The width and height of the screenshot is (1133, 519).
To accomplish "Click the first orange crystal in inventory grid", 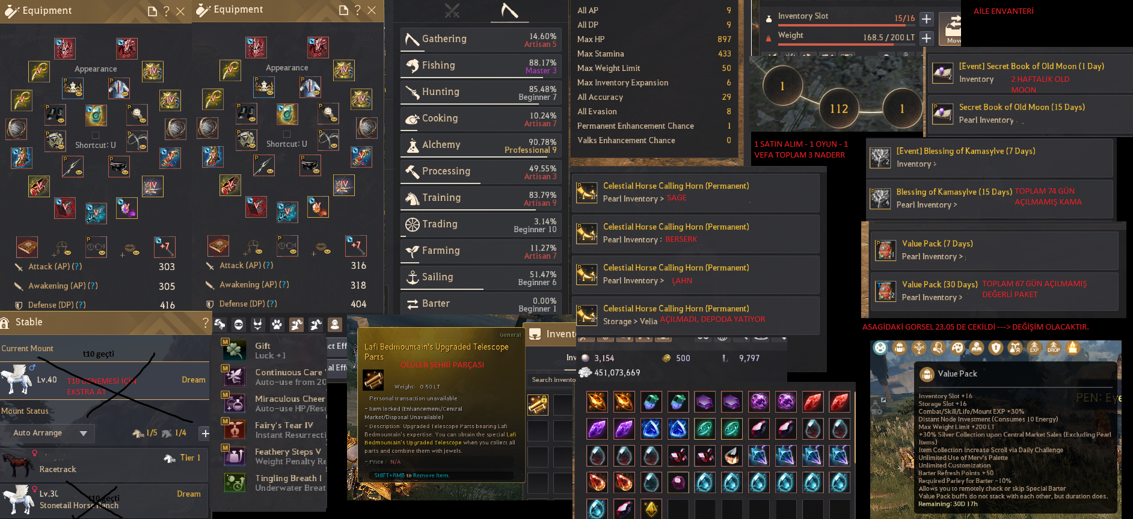I will (x=597, y=401).
